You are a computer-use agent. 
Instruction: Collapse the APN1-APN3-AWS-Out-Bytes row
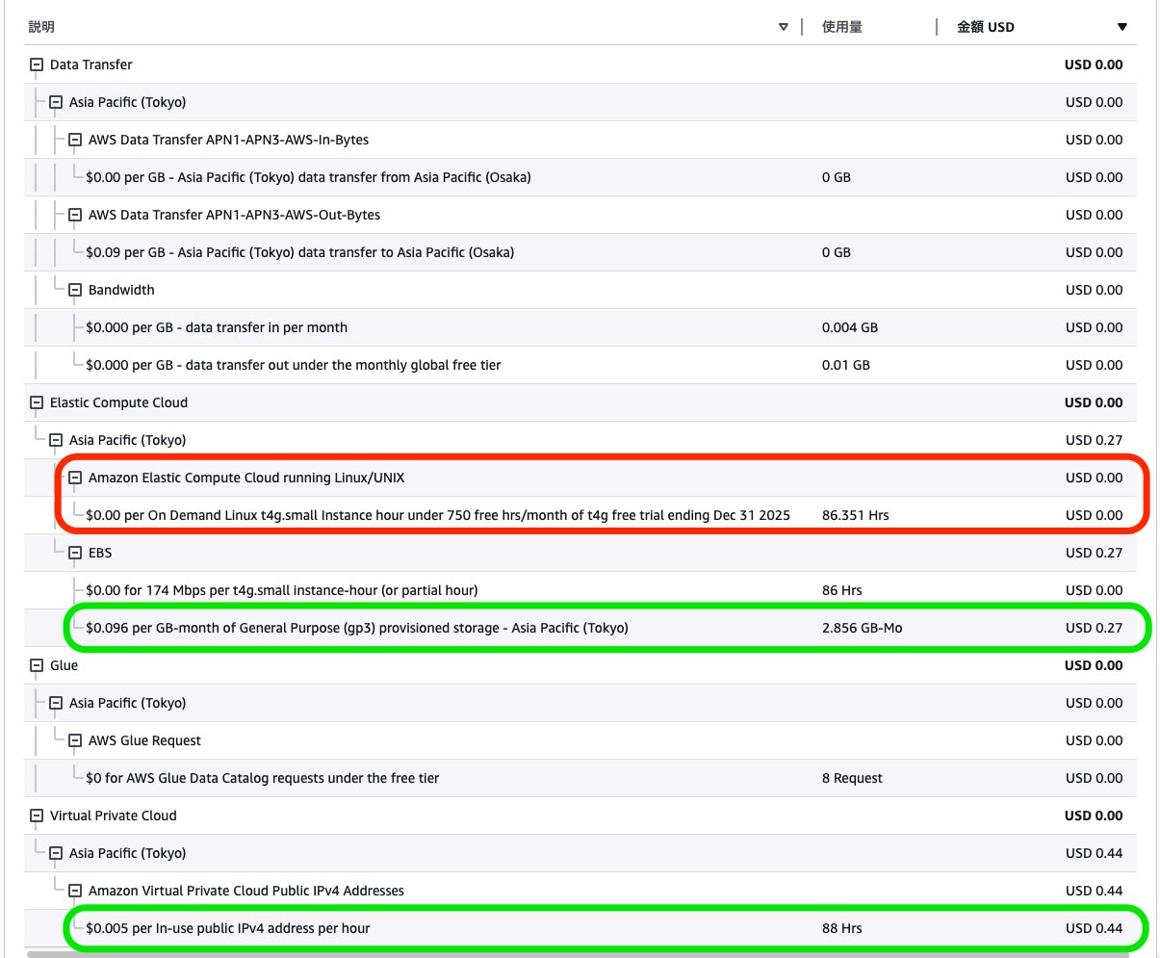(75, 215)
